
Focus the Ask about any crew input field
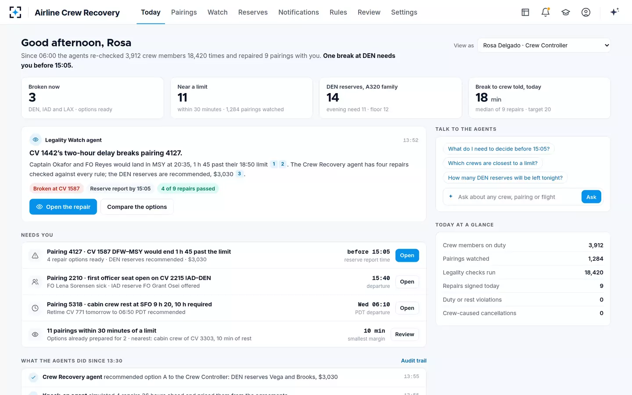point(518,197)
